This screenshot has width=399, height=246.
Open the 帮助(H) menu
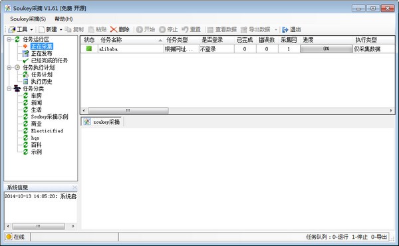click(64, 19)
